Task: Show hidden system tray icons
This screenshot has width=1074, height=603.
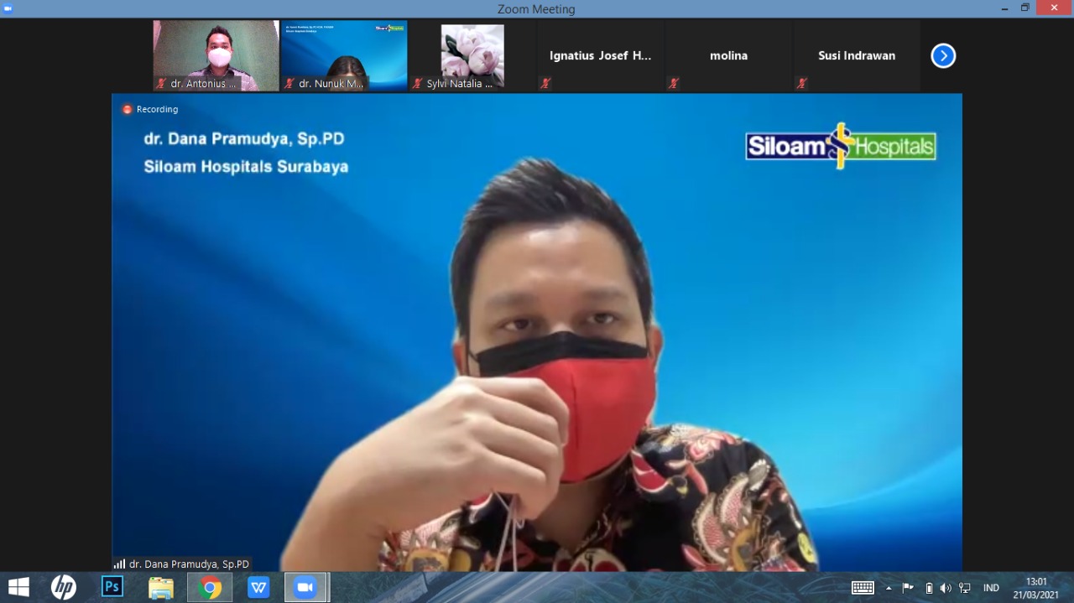Action: (889, 588)
